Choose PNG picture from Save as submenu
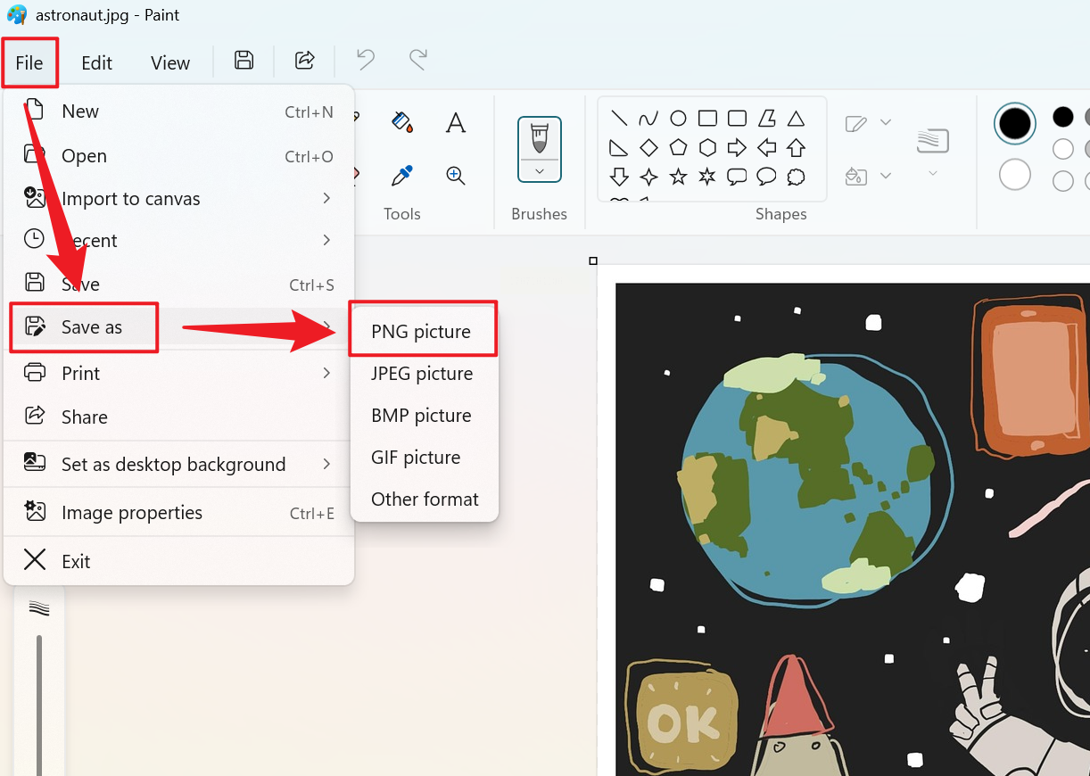The height and width of the screenshot is (776, 1090). [x=421, y=332]
